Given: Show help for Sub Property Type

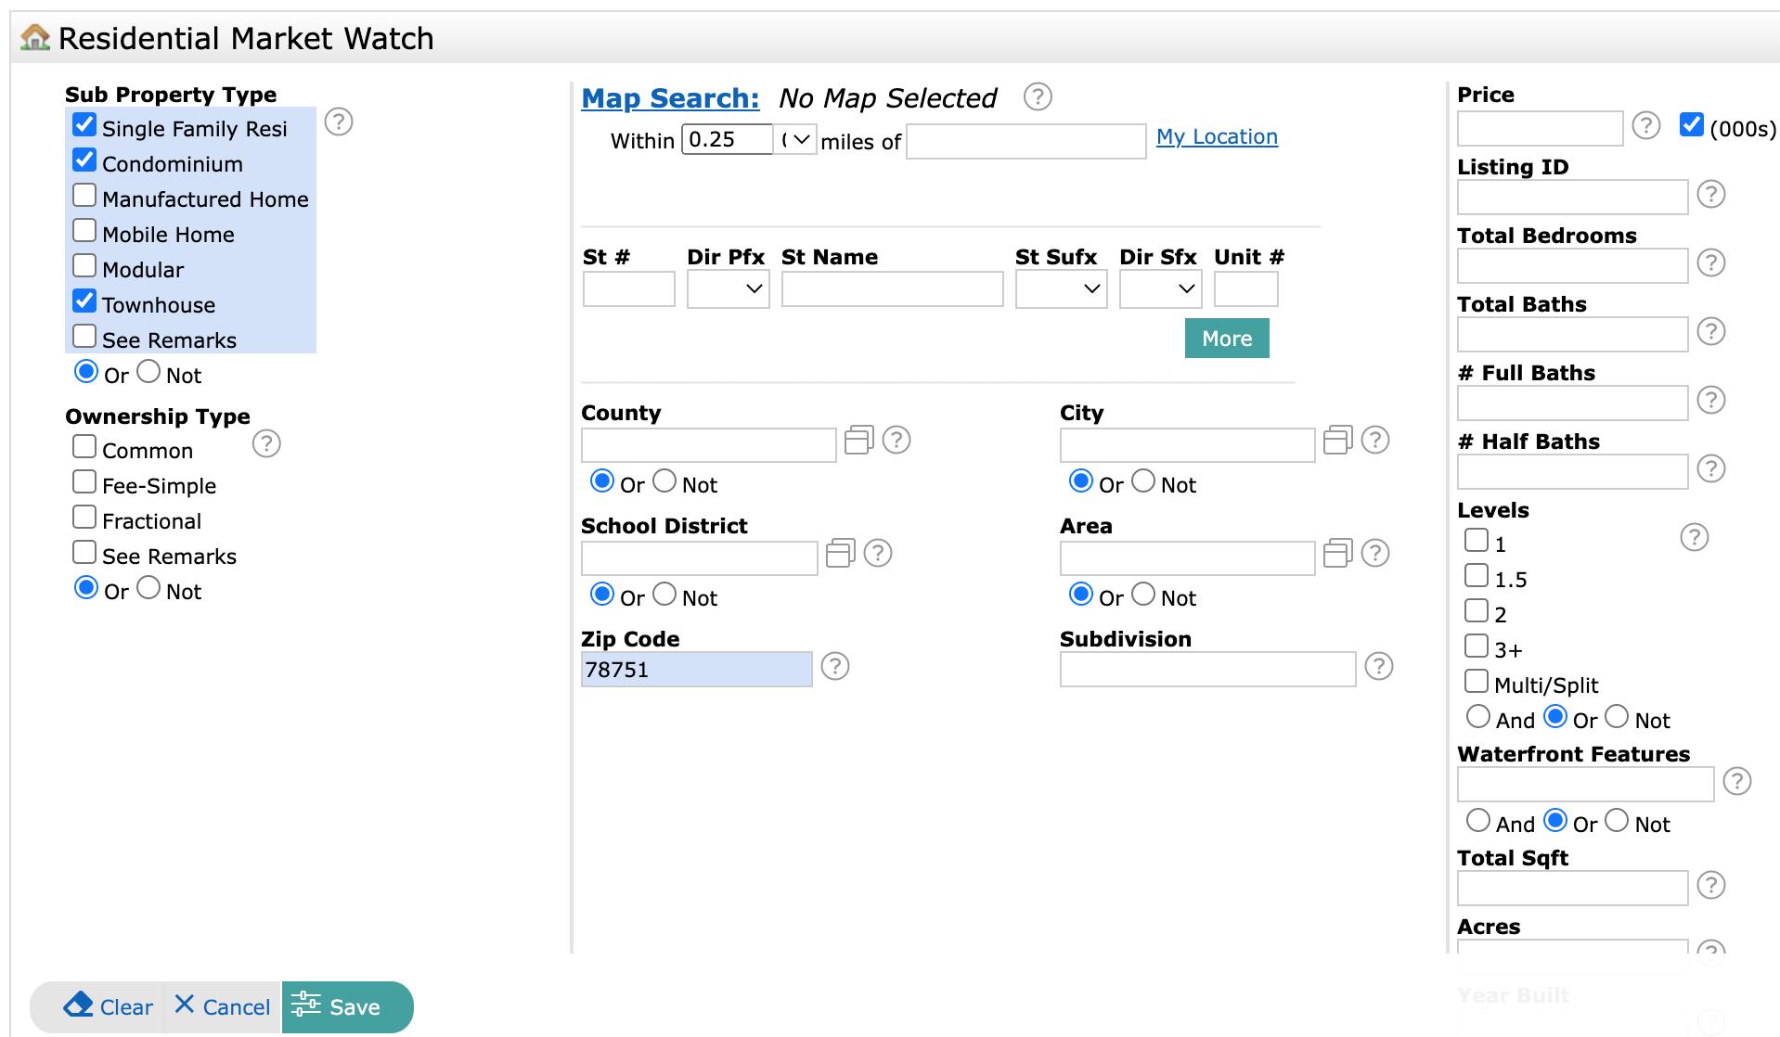Looking at the screenshot, I should pos(339,122).
